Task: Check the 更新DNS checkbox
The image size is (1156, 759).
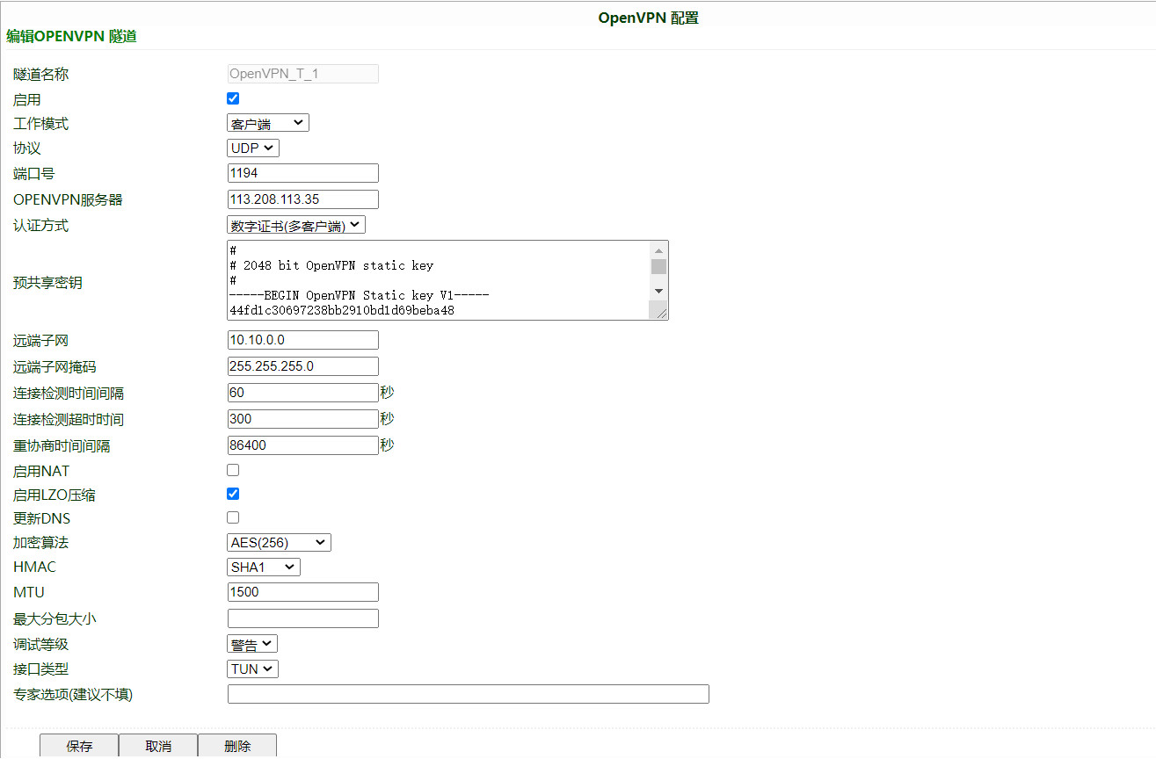Action: click(233, 517)
